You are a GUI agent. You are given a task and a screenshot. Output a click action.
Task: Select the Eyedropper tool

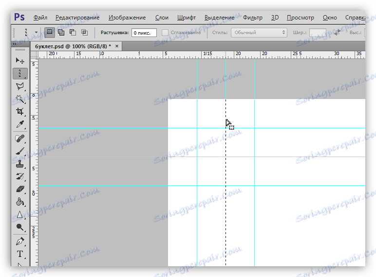(20, 124)
